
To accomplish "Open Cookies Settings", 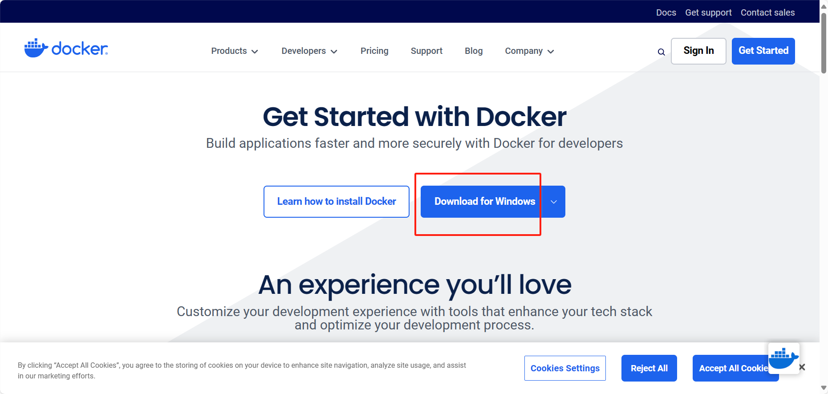I will [565, 368].
